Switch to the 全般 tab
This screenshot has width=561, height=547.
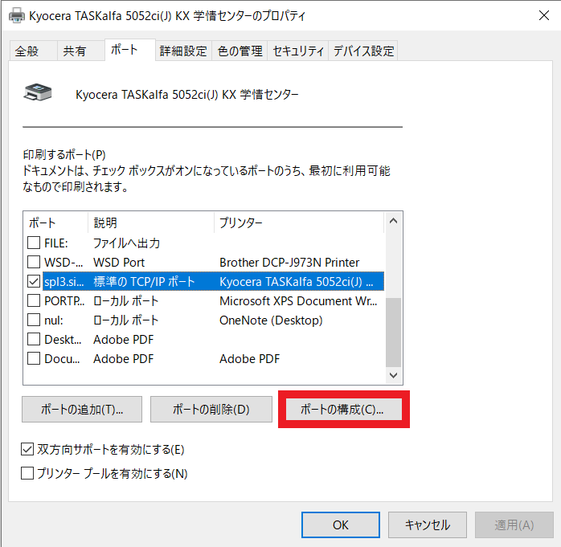33,51
